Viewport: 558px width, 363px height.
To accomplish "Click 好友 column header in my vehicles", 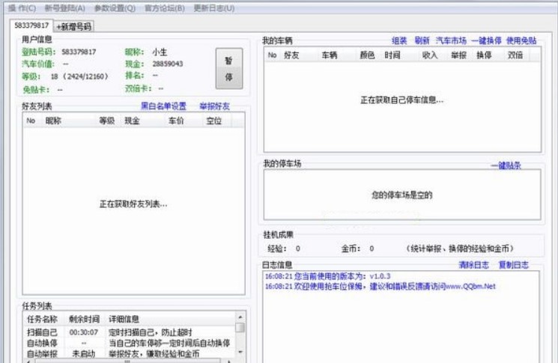I will (291, 55).
